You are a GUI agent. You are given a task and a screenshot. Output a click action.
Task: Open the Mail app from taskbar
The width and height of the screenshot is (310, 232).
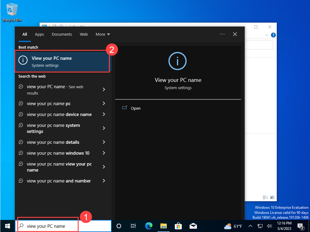click(x=193, y=226)
